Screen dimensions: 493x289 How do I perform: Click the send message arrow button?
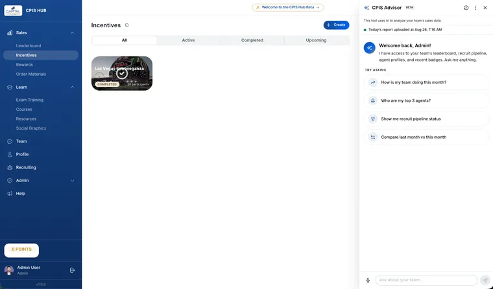click(x=485, y=280)
